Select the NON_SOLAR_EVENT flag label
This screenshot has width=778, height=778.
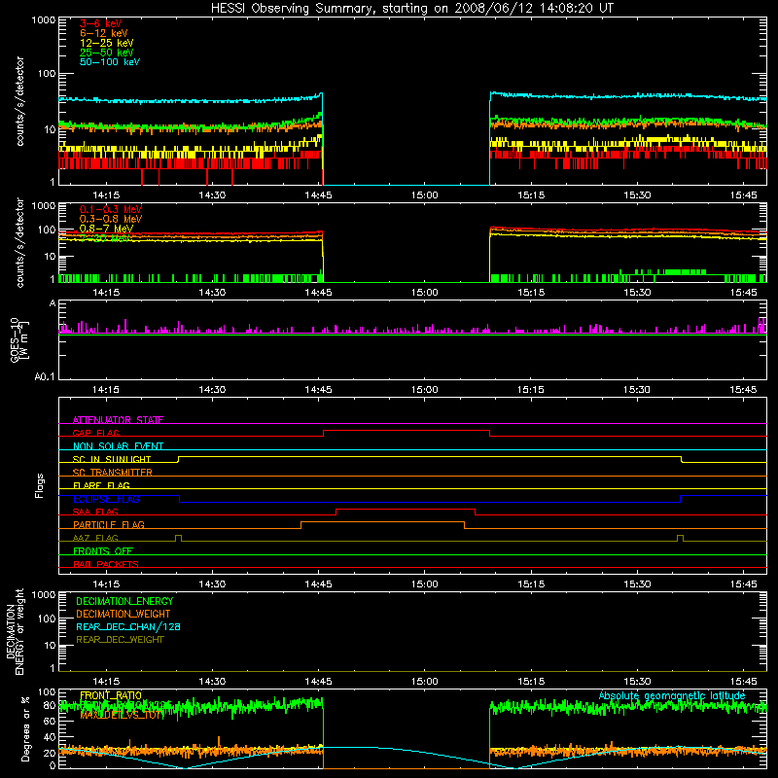pos(118,446)
